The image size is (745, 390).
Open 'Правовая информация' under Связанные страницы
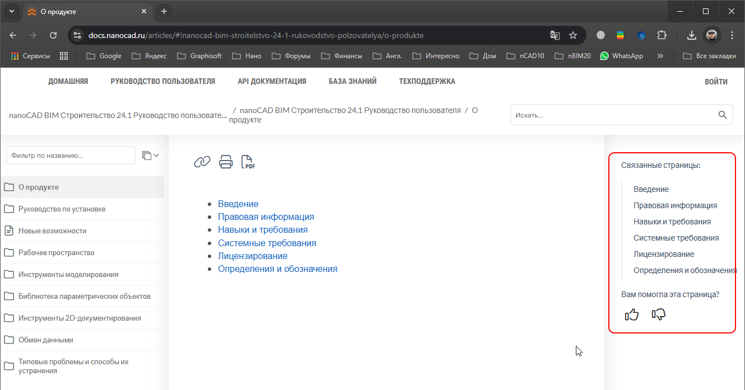point(675,205)
